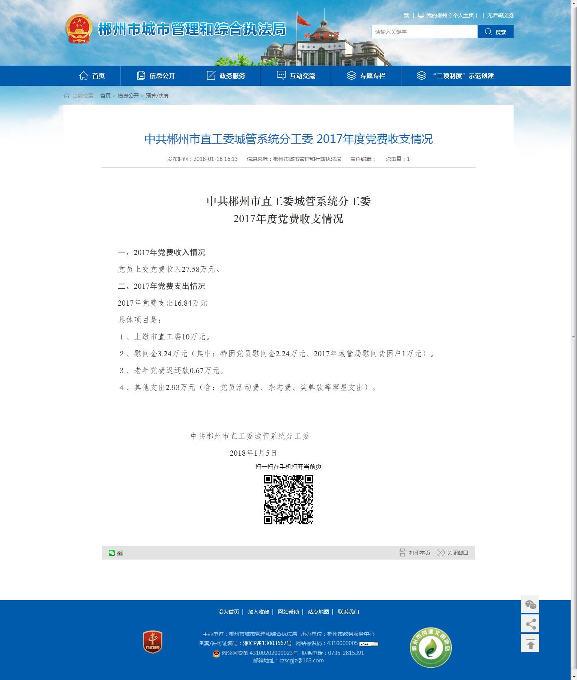Screen dimensions: 577x680
Task: Open the 互动交流 navigation menu
Action: 296,76
